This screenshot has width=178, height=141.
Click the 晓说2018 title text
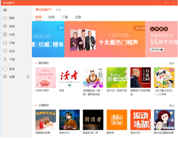tap(64, 133)
